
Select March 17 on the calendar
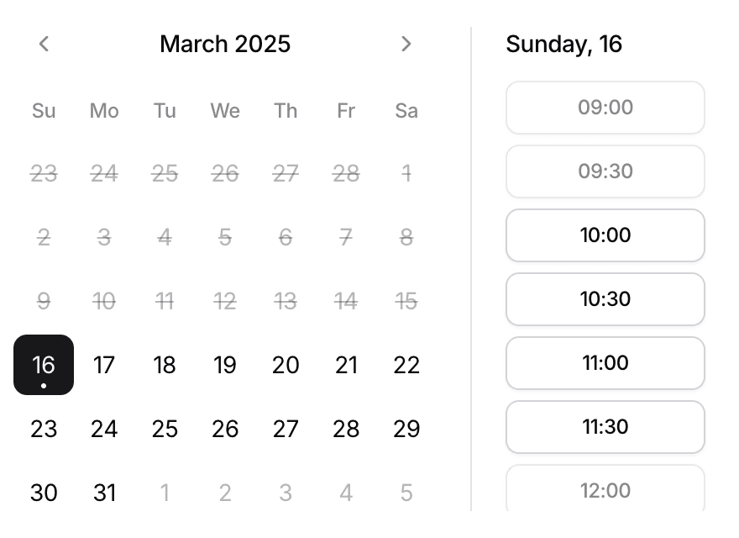104,365
